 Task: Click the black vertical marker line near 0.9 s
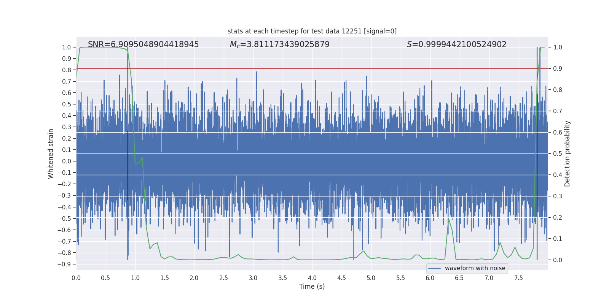(128, 152)
